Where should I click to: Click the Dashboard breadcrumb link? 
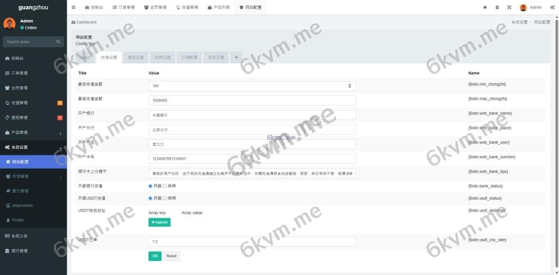[x=84, y=22]
